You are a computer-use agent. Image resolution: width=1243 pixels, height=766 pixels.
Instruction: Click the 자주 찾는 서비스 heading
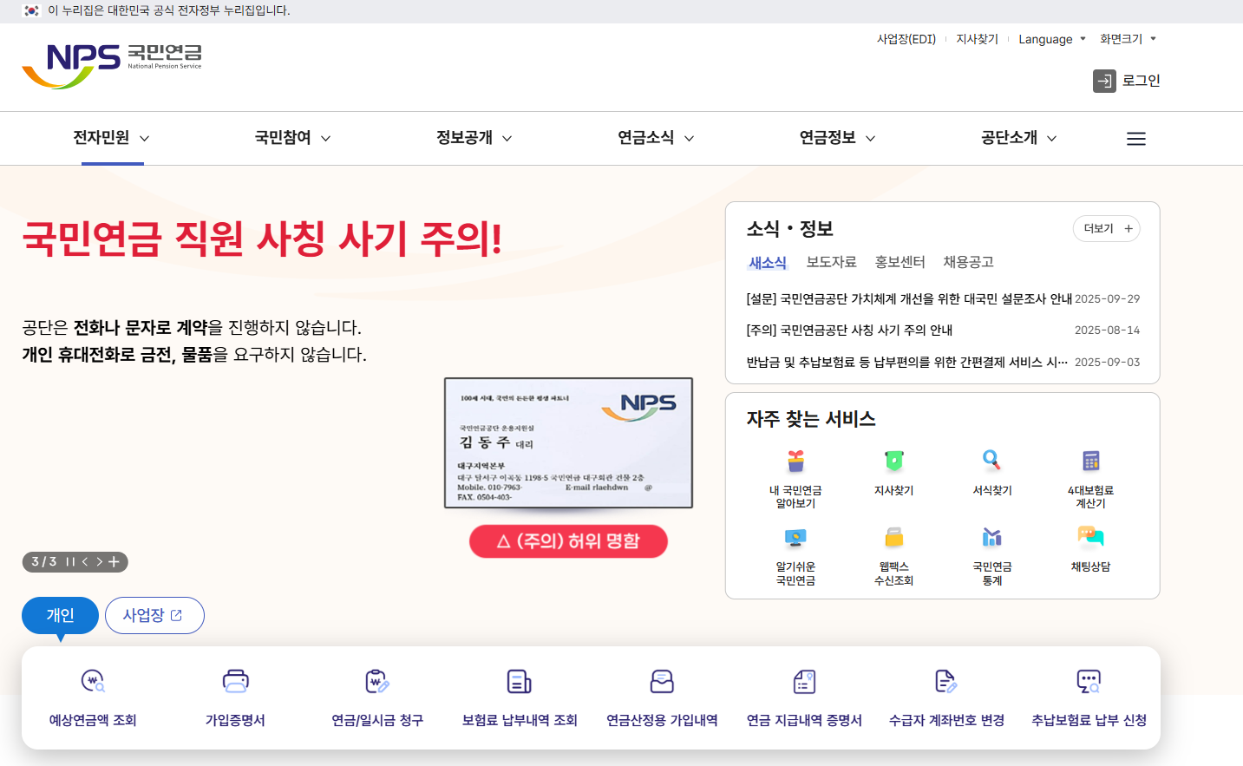(811, 419)
